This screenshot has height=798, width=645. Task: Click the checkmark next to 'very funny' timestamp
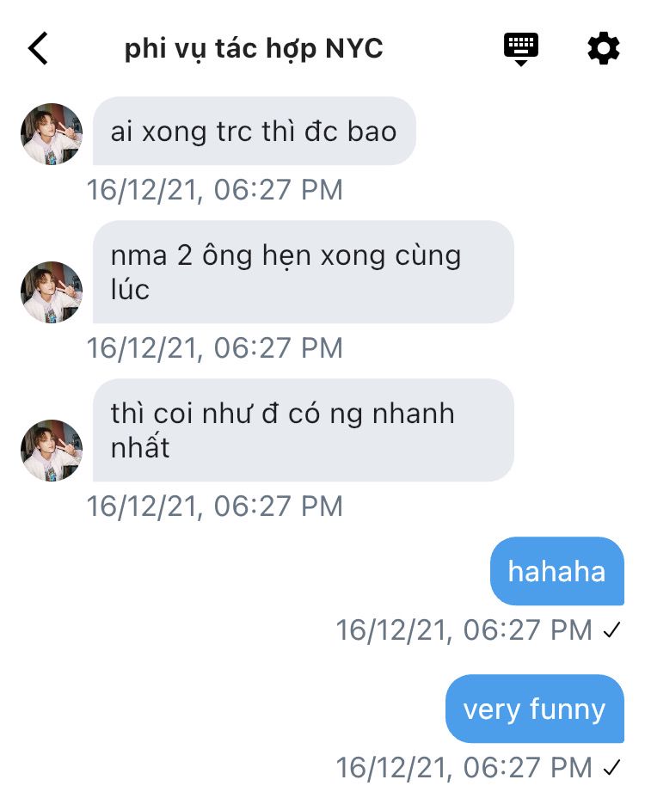tap(611, 767)
